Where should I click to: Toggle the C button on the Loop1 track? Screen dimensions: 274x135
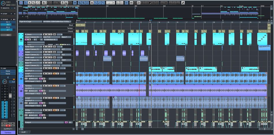(x=57, y=74)
